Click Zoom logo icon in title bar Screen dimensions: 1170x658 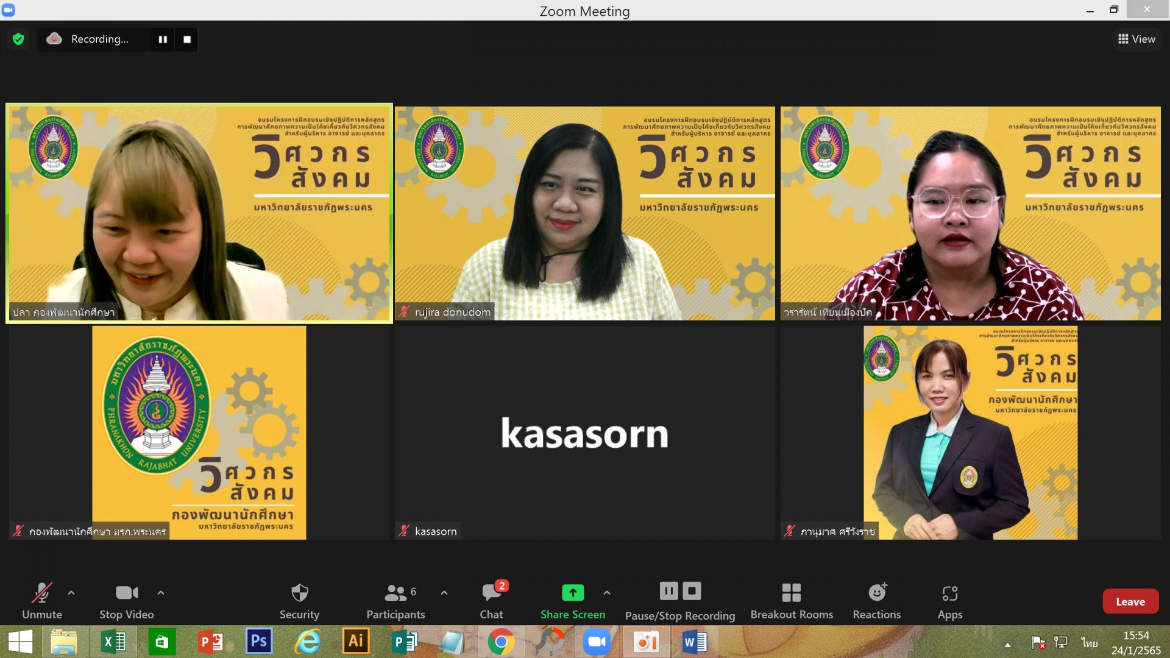9,10
